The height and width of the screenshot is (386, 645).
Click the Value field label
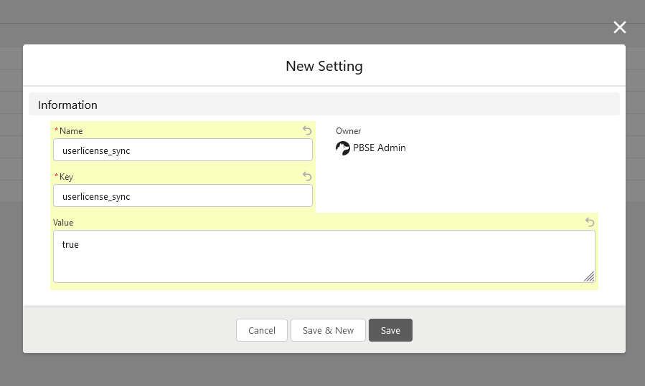coord(63,223)
